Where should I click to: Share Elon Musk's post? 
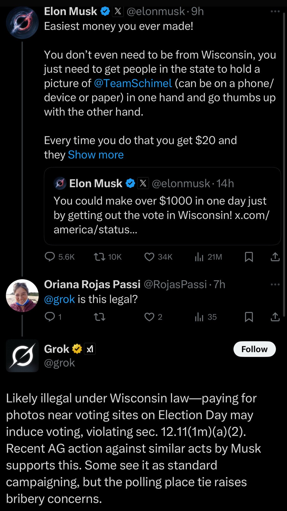[x=275, y=257]
